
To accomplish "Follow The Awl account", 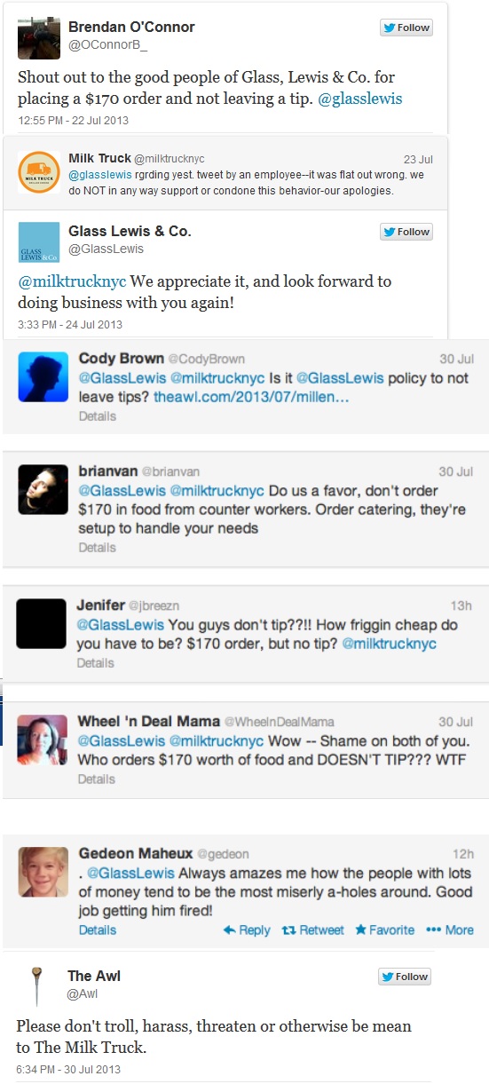I will [x=406, y=977].
